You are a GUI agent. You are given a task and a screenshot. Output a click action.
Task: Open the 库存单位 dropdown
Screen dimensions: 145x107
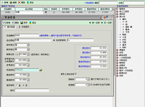(x=28, y=49)
